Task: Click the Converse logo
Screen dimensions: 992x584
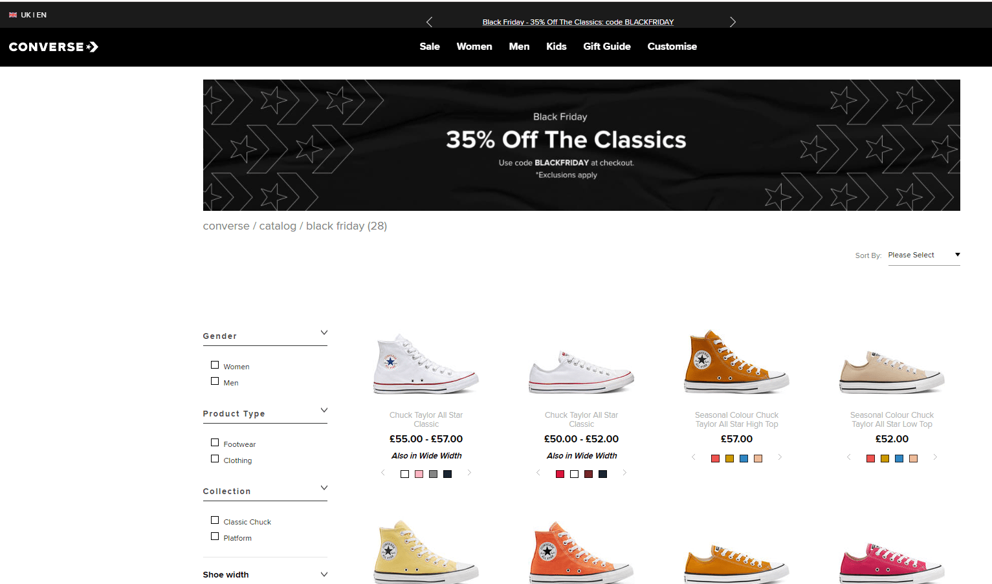Action: coord(54,47)
